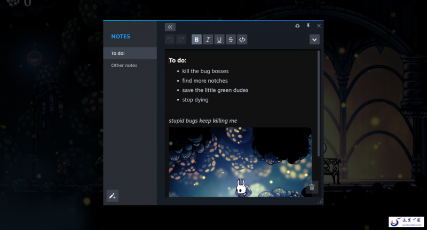Toggle Strikethrough formatting

(231, 39)
